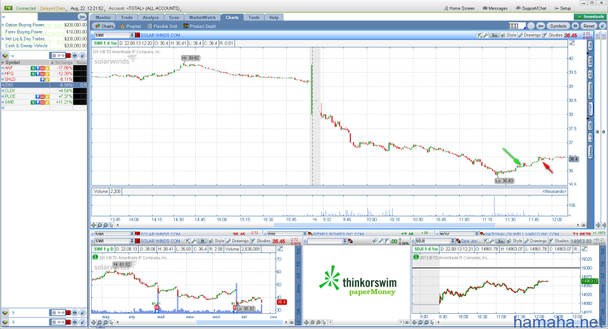Select the Prophet sub-tab
This screenshot has height=329, width=608.
click(x=130, y=27)
